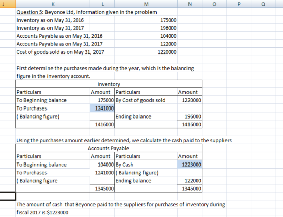Click 'To Beginning balance' in Accounts Payable table

41,165
